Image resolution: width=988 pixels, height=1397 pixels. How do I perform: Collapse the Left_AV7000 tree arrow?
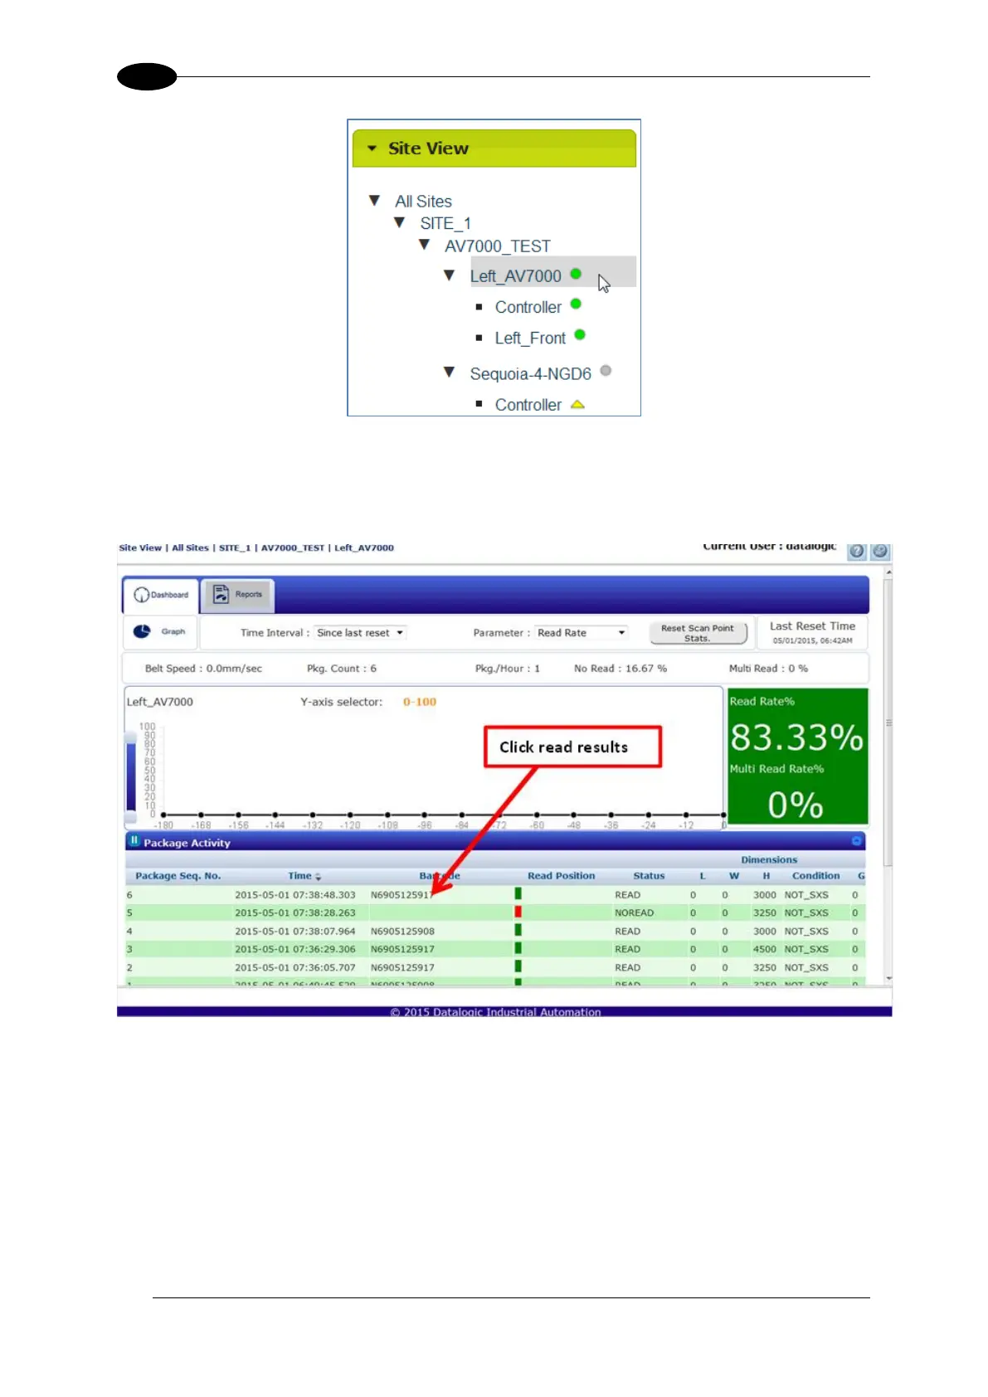450,275
